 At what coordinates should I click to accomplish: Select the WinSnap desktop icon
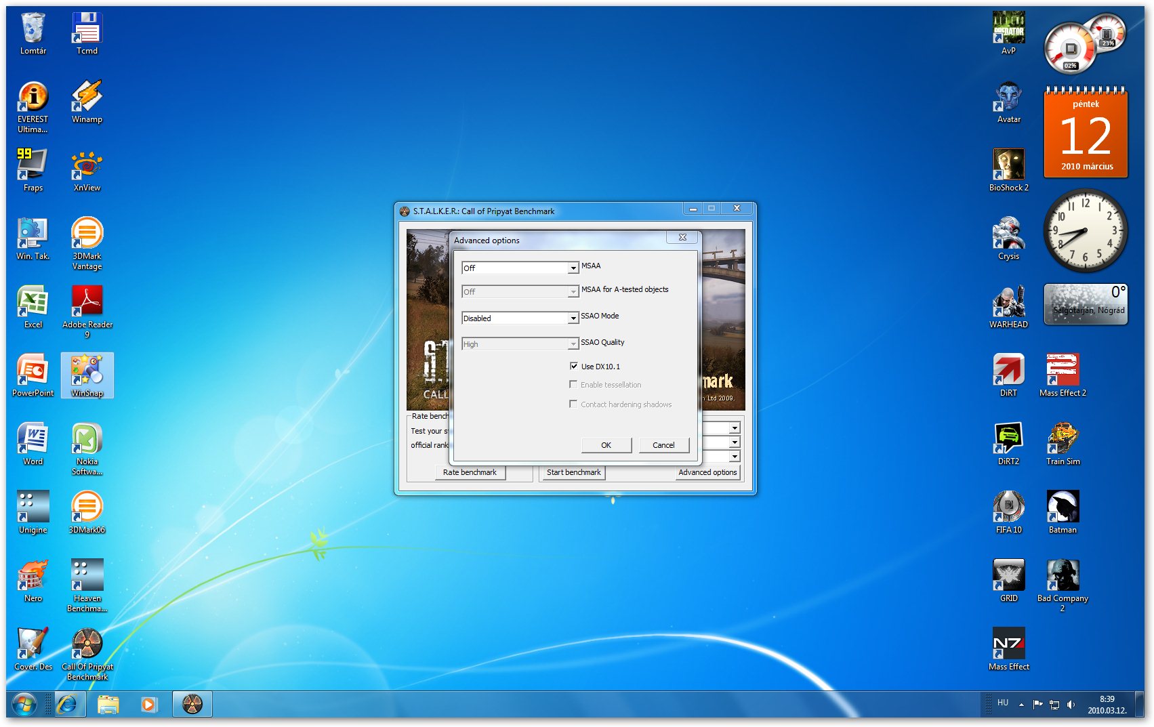coord(87,375)
